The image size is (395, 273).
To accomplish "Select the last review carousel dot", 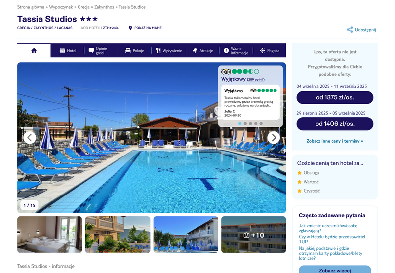I will pos(261,123).
